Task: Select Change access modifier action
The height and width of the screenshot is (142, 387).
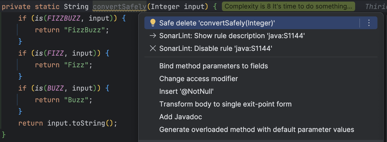Action: point(198,79)
